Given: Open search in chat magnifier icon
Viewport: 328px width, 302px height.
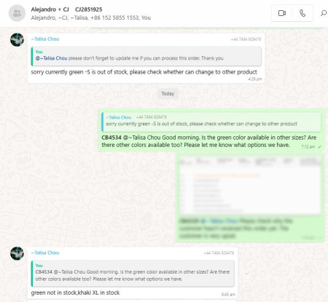Looking at the screenshot, I should click(x=324, y=13).
